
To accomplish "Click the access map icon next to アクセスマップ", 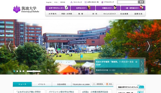I will [102, 2].
